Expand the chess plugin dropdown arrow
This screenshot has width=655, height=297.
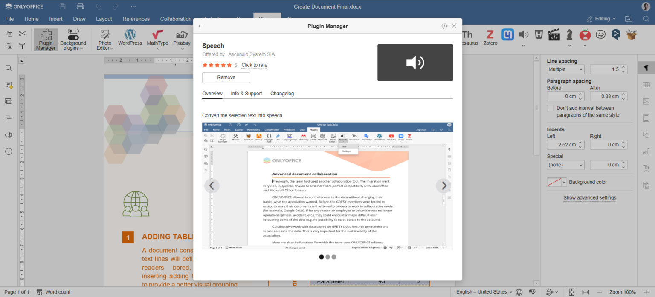click(x=569, y=46)
